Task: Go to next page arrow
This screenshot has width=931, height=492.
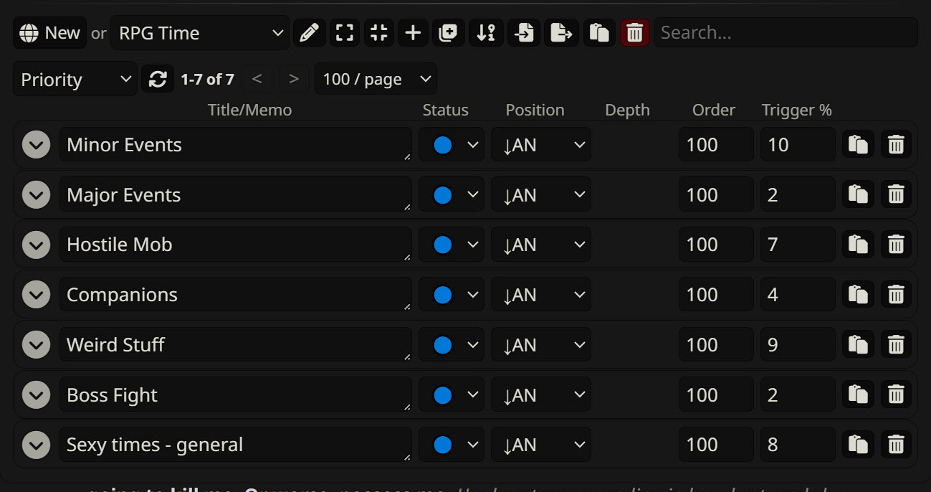Action: [x=294, y=79]
